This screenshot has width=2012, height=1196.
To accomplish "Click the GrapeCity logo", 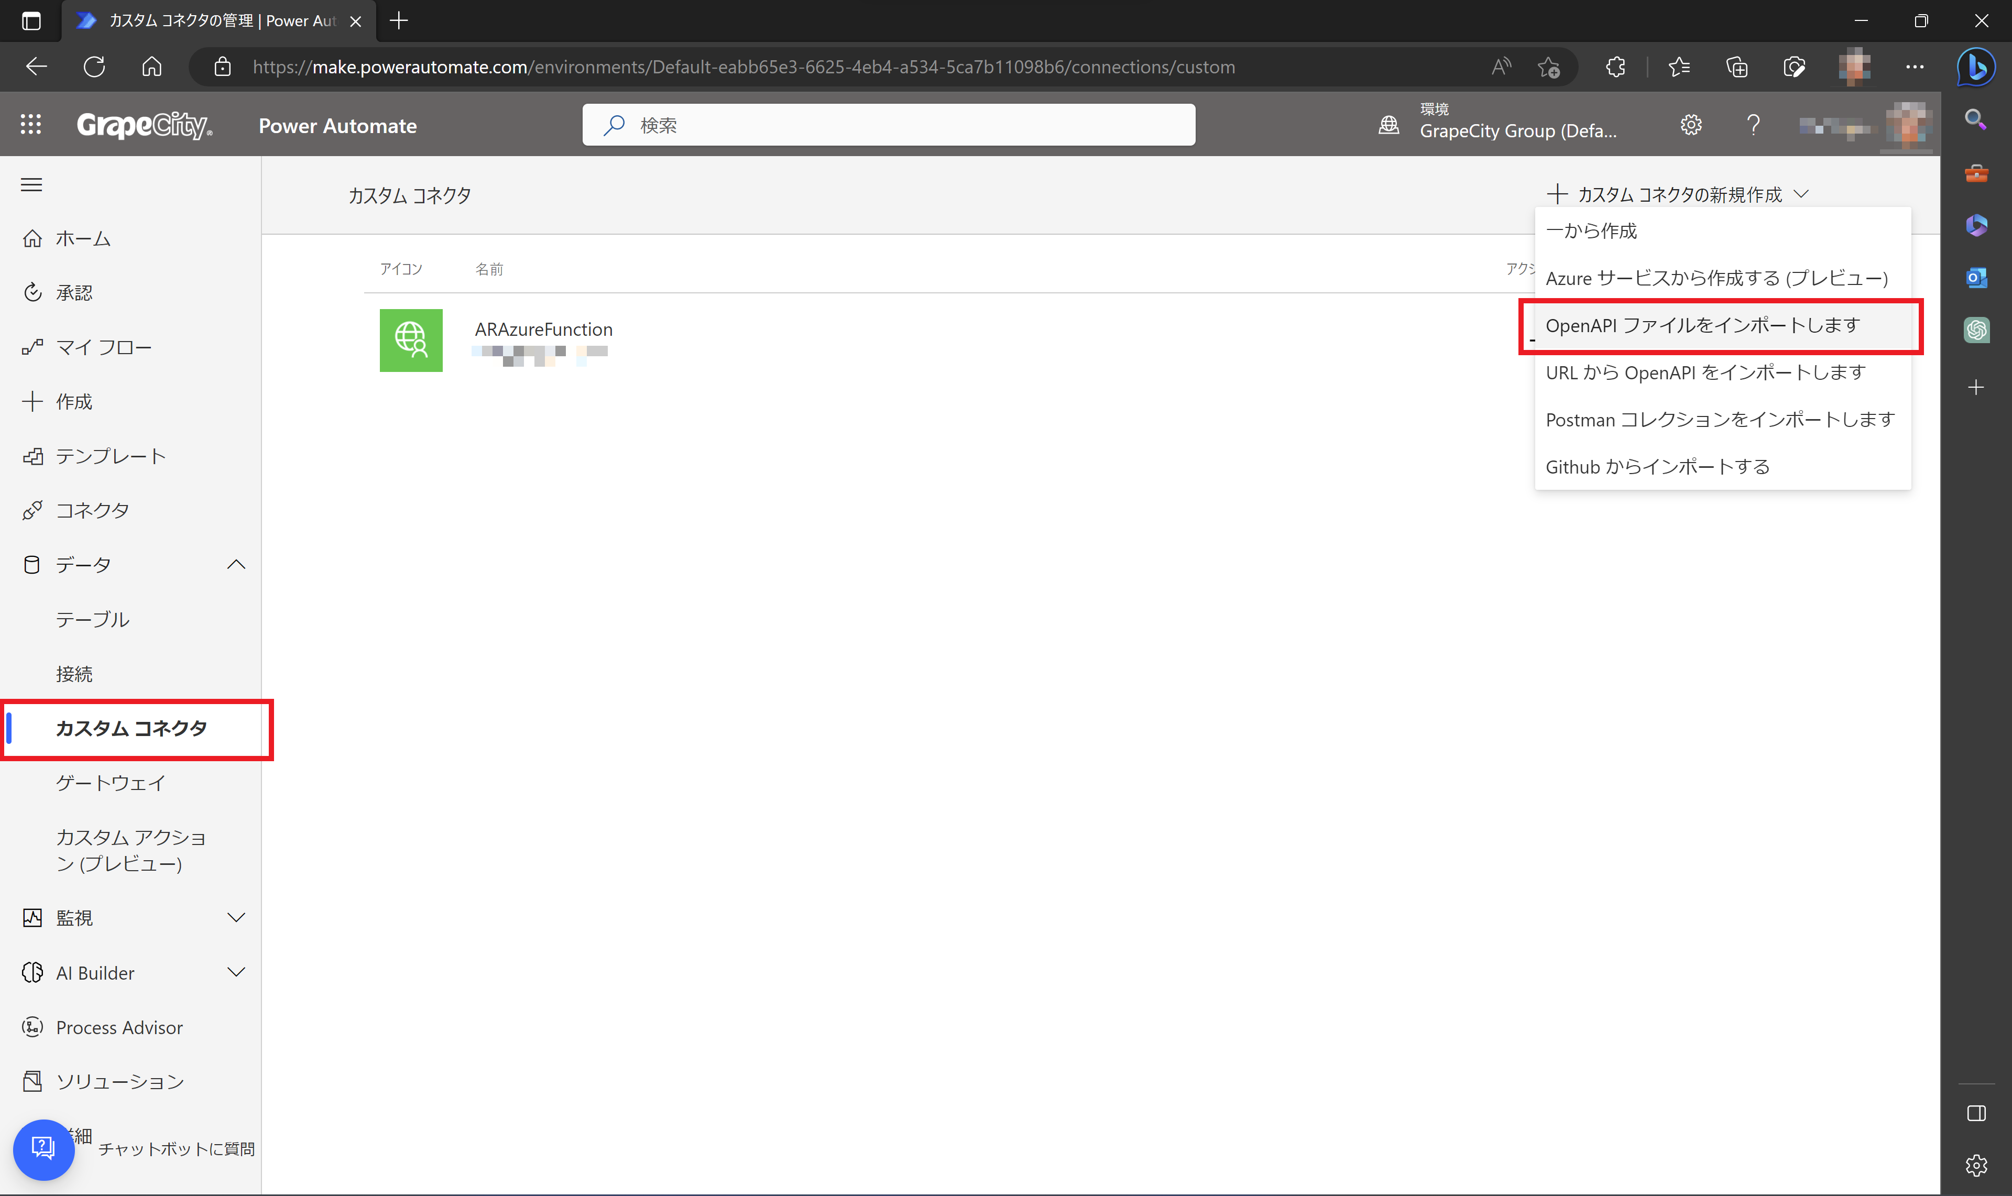I will (144, 125).
